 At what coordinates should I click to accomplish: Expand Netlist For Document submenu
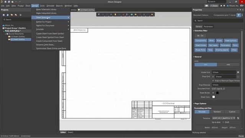51,26
